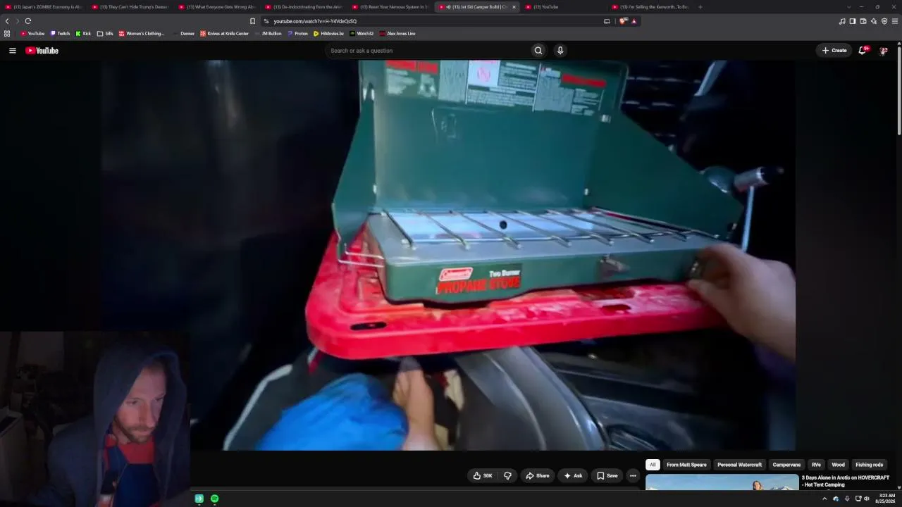Bookmark this page via address bar icon
This screenshot has height=507, width=902.
[x=252, y=21]
